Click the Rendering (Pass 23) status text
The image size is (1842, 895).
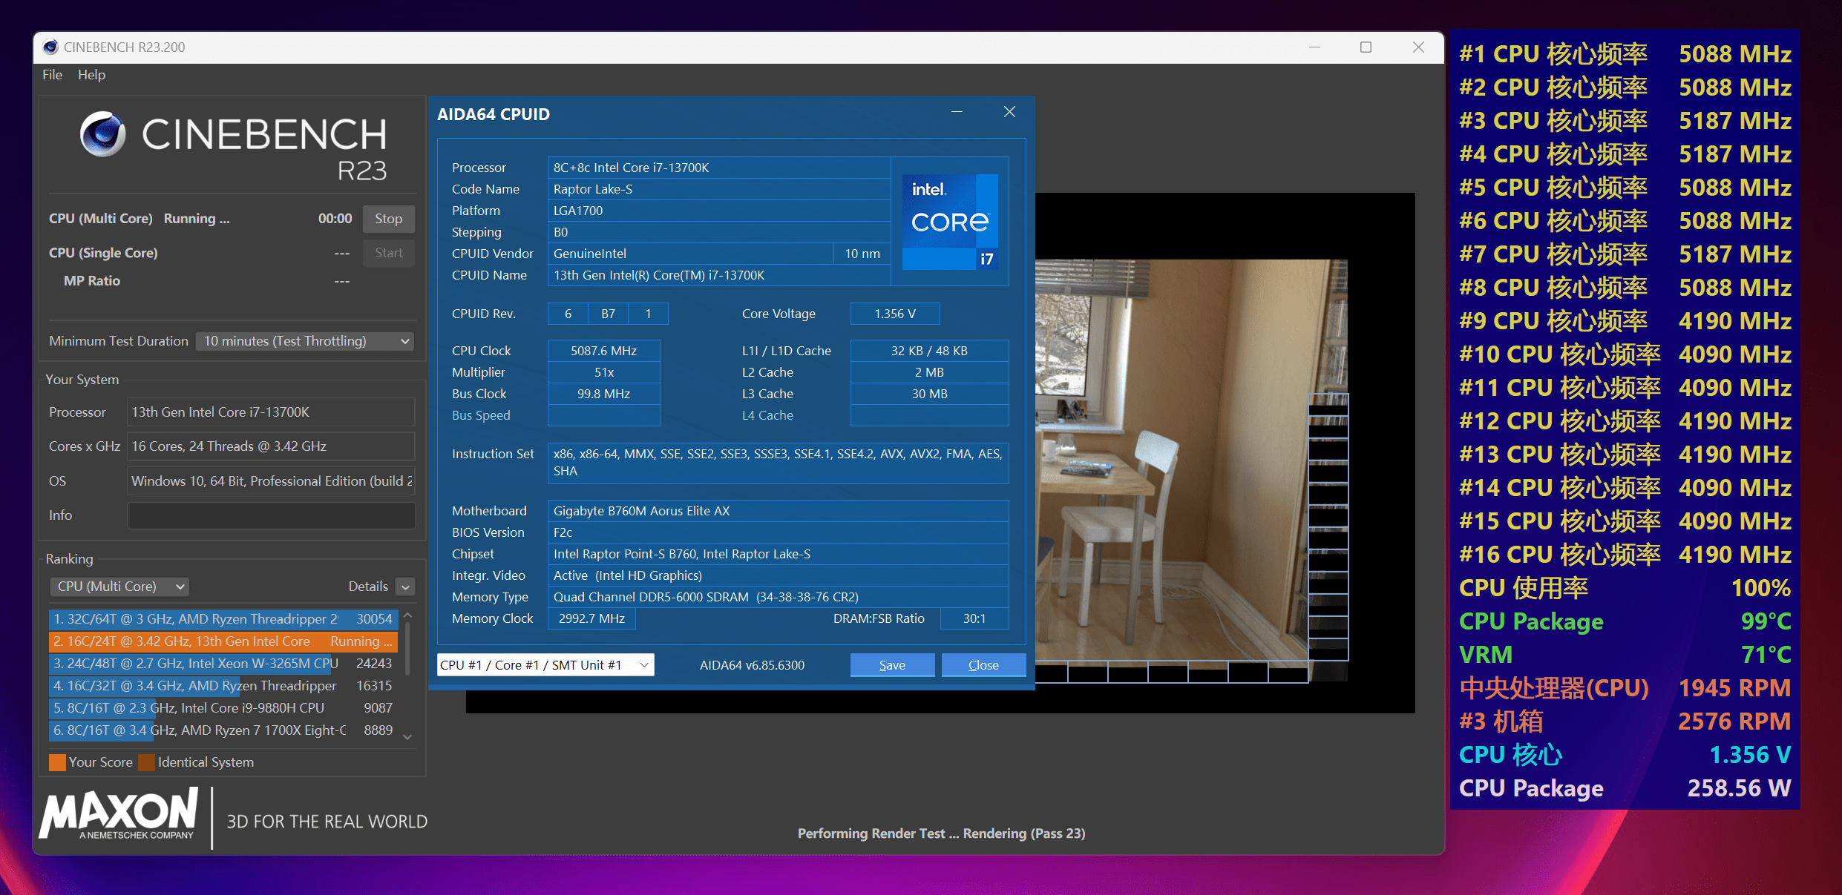tap(1024, 833)
